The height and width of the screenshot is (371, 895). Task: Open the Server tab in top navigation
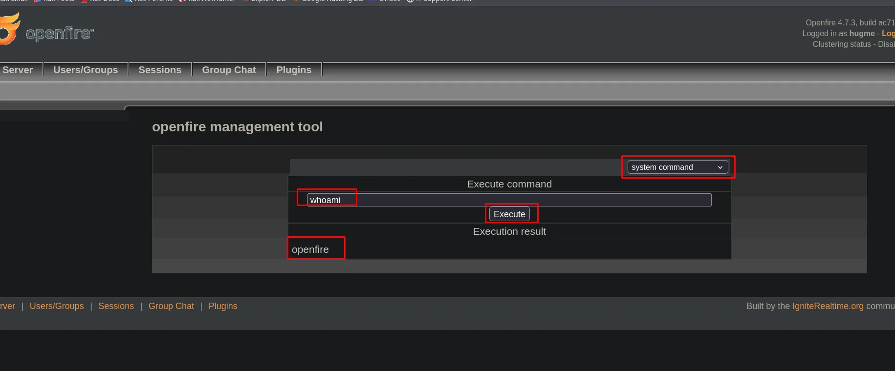click(18, 70)
